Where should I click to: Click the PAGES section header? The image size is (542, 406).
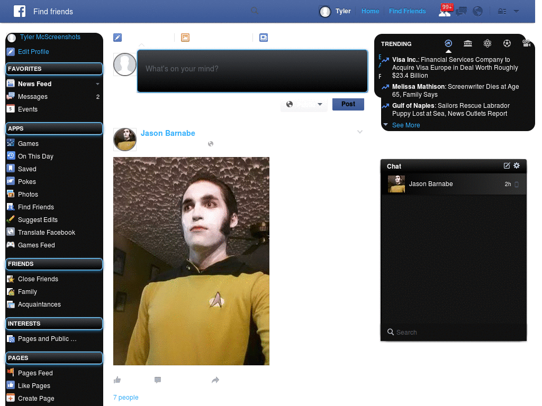(x=55, y=358)
